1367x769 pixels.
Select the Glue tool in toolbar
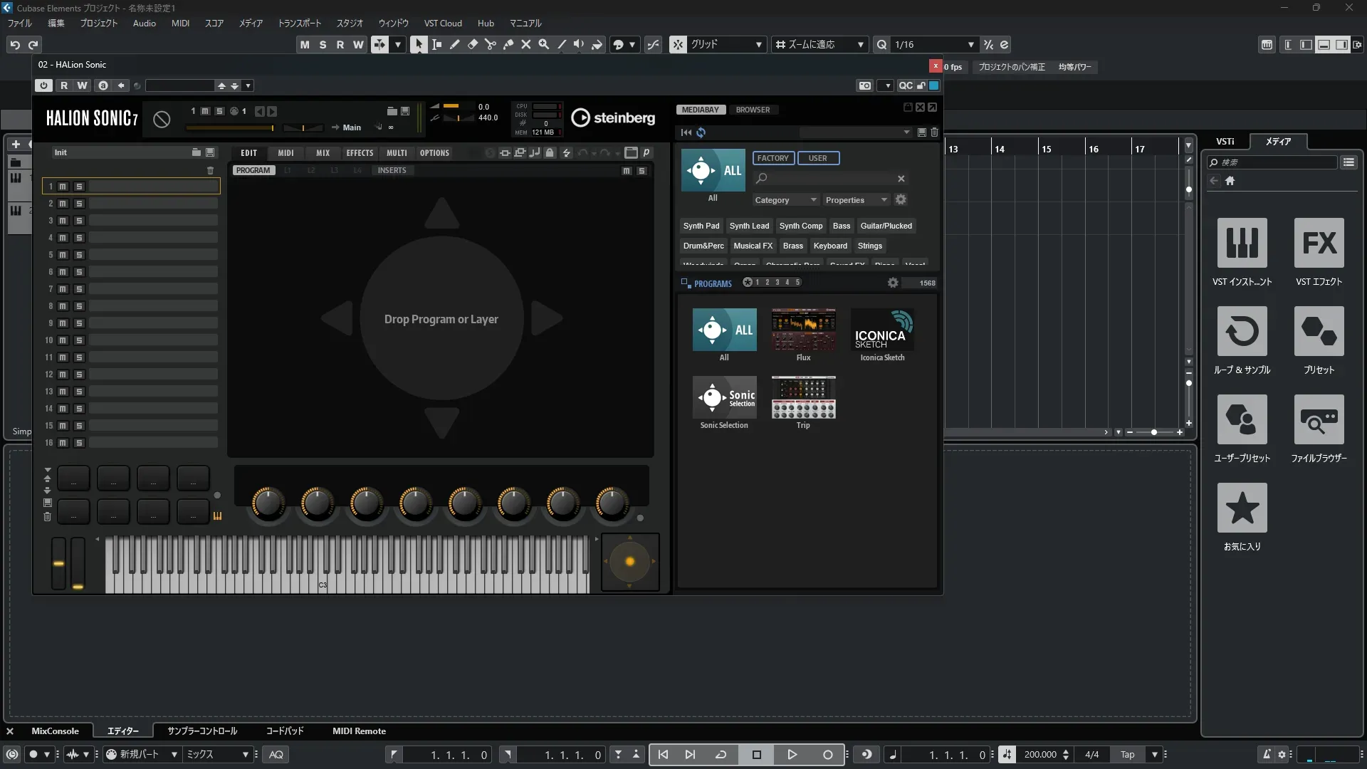point(508,44)
